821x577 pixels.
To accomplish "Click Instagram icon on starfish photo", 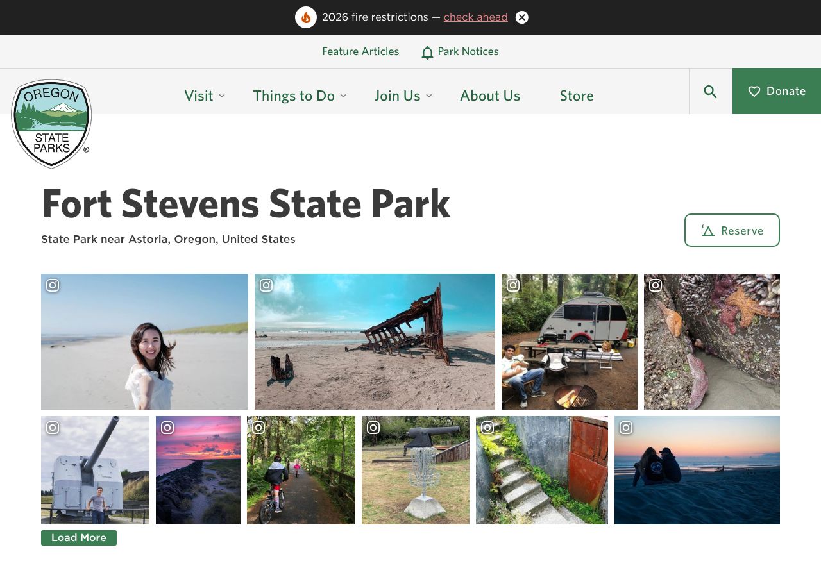I will 656,285.
